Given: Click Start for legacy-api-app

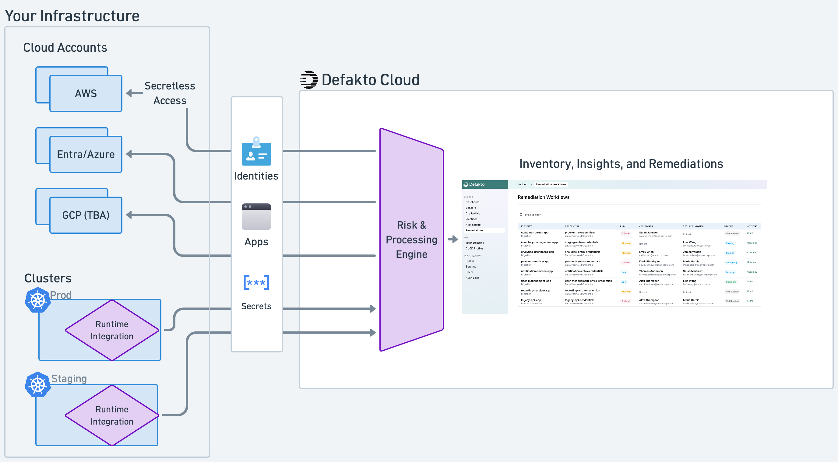Looking at the screenshot, I should [750, 301].
